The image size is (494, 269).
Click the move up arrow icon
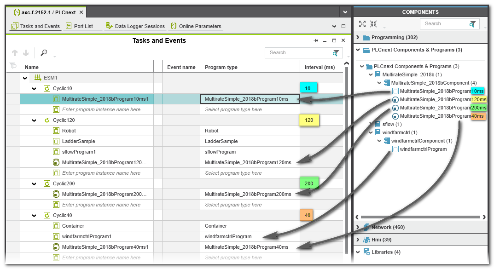15,53
